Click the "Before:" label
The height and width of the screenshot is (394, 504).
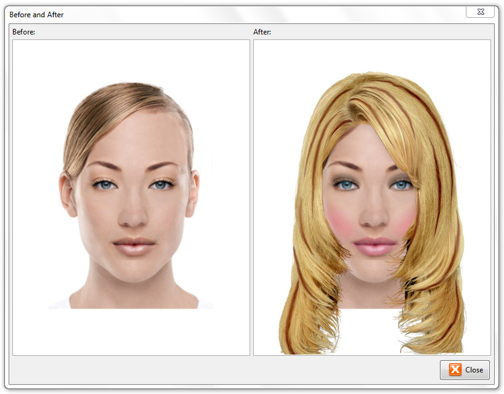point(24,32)
